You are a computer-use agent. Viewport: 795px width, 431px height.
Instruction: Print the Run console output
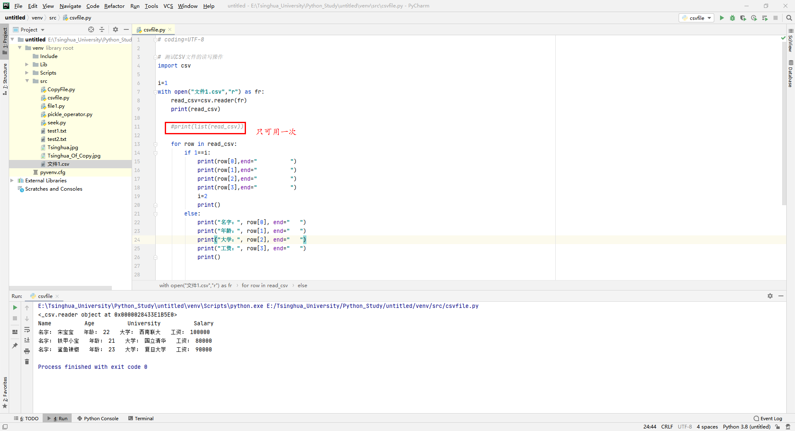pyautogui.click(x=27, y=351)
